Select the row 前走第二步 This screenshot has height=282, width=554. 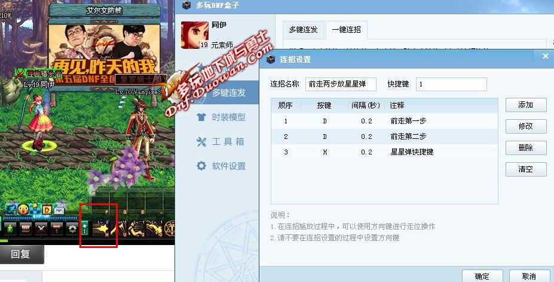[x=384, y=137]
